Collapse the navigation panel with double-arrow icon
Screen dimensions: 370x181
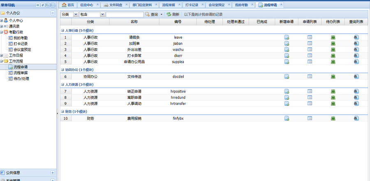tap(37, 5)
